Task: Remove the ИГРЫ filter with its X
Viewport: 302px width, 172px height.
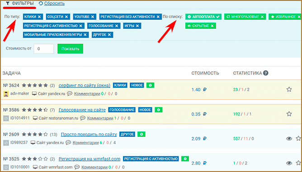Action: coord(137,26)
